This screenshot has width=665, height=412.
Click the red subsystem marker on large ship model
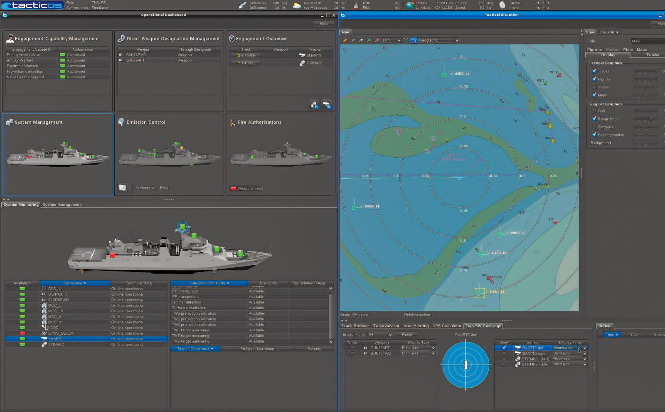pos(112,255)
